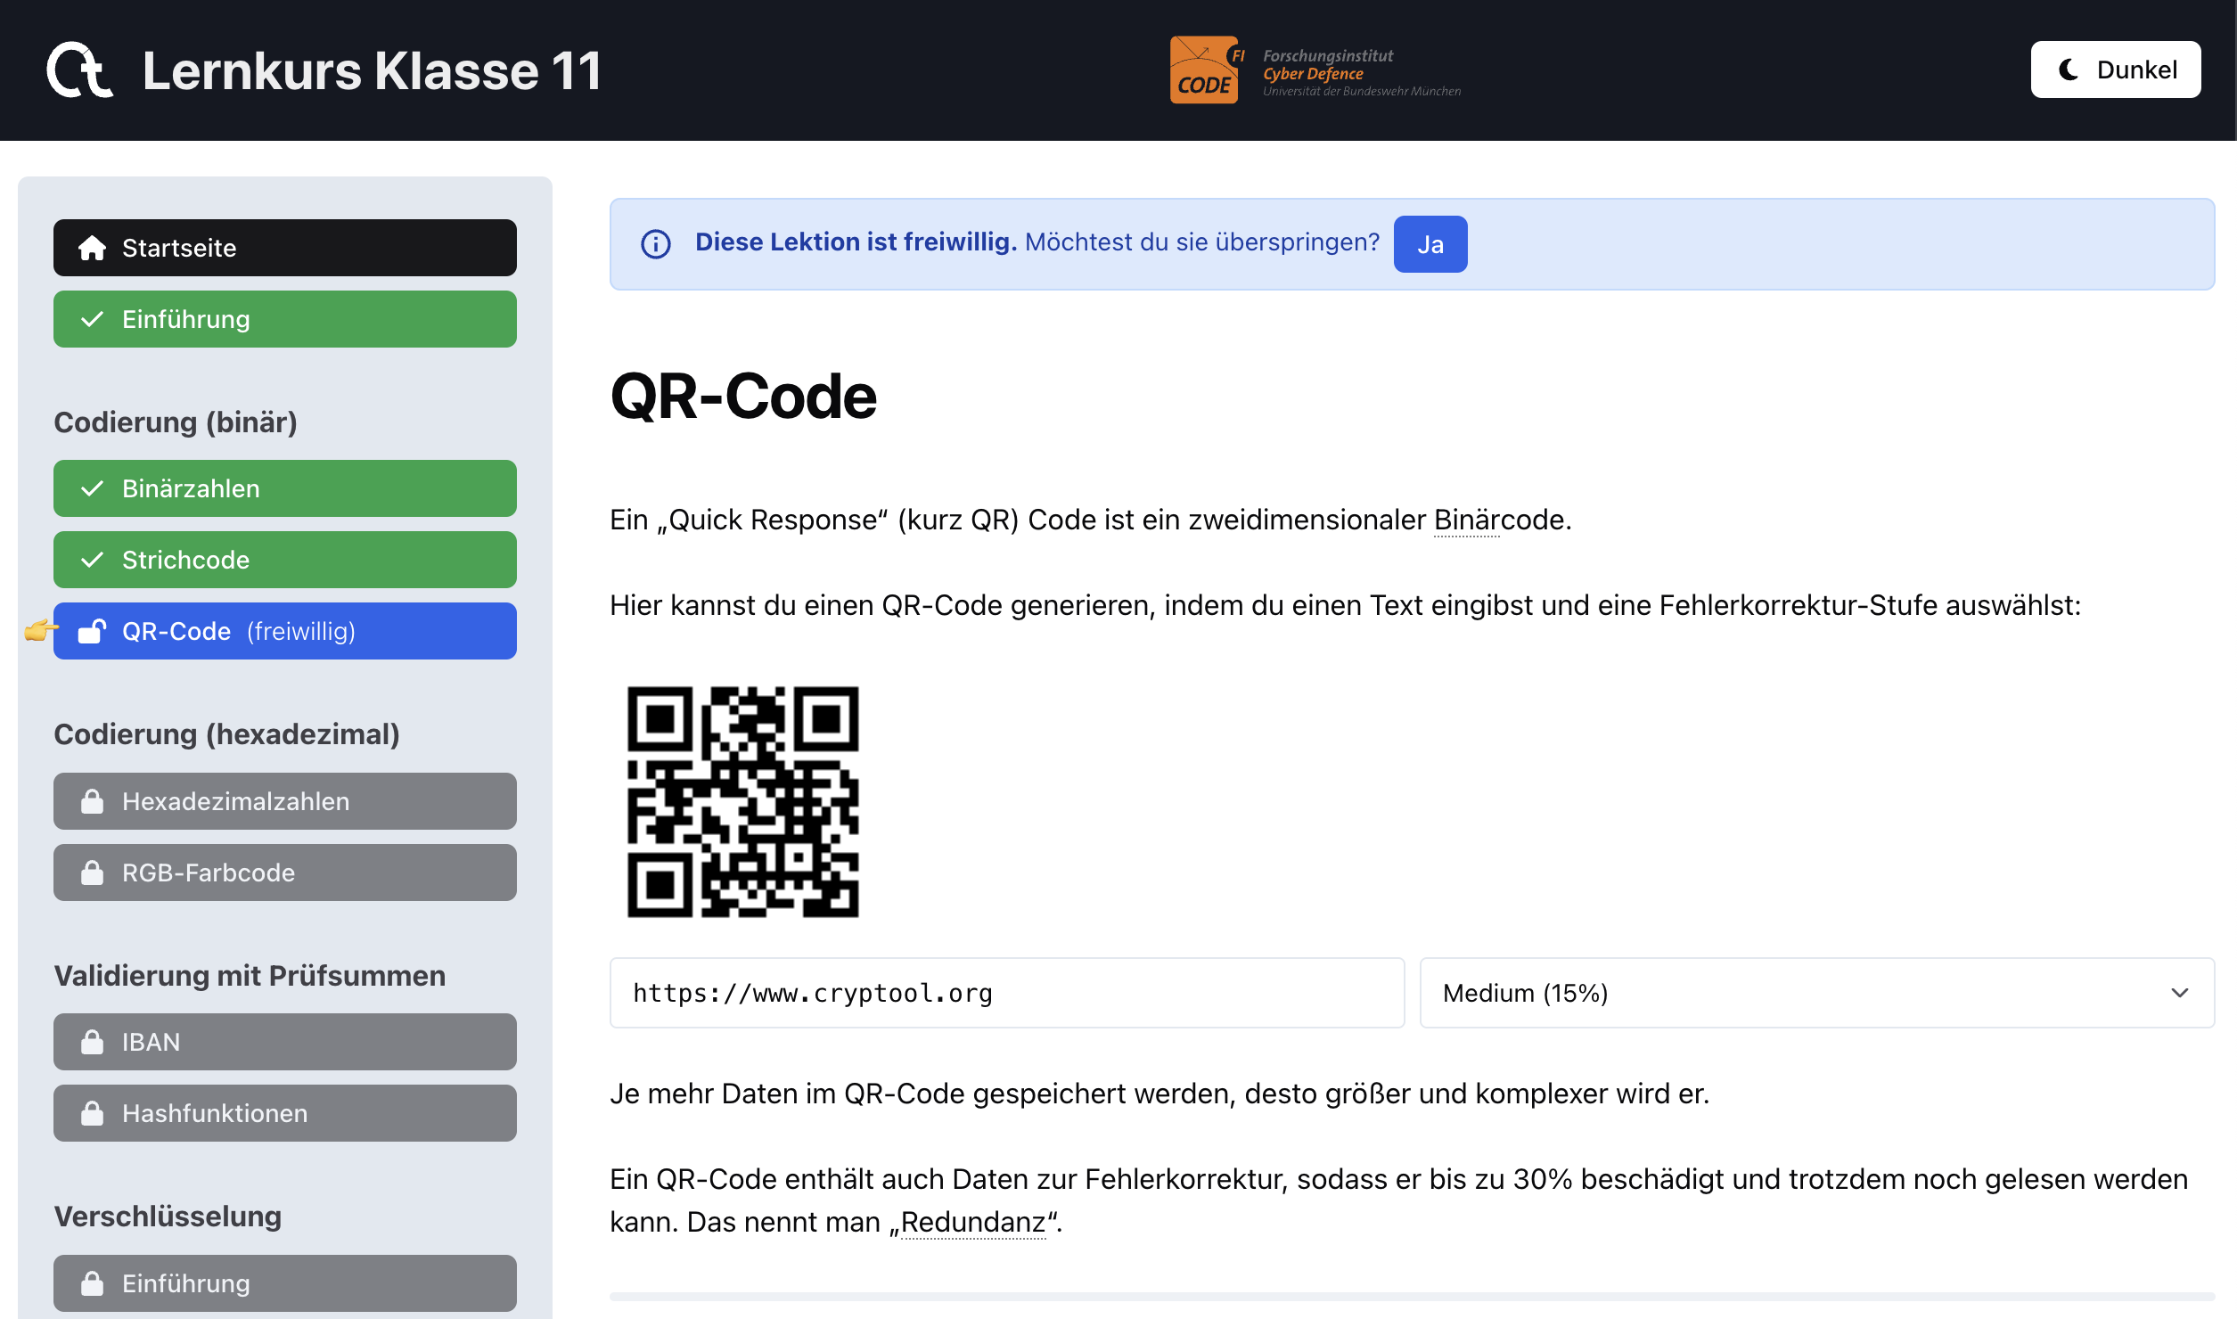Open the first completed Einführung lesson

pos(285,319)
